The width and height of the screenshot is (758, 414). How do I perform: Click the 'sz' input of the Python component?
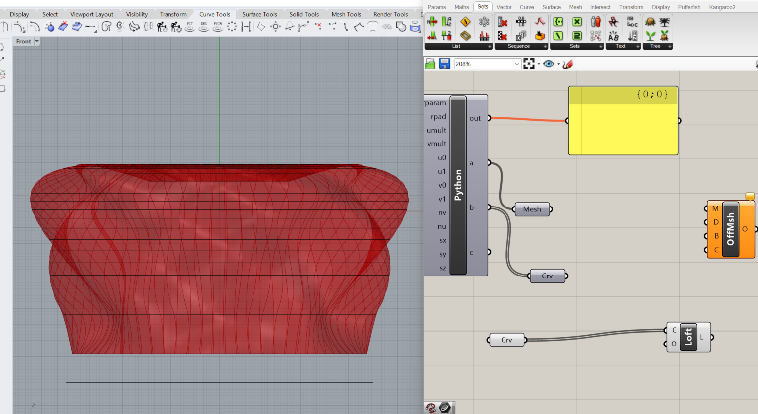click(x=443, y=268)
